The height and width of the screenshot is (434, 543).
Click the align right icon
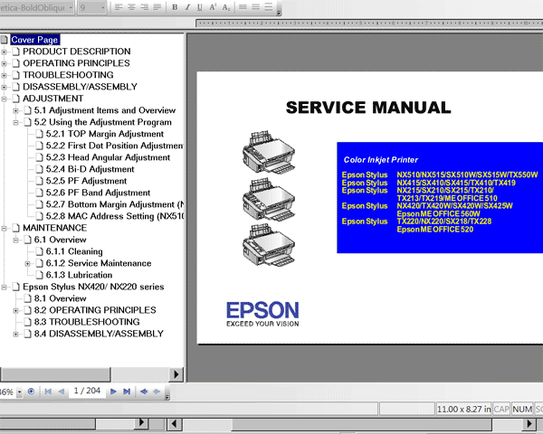click(144, 7)
